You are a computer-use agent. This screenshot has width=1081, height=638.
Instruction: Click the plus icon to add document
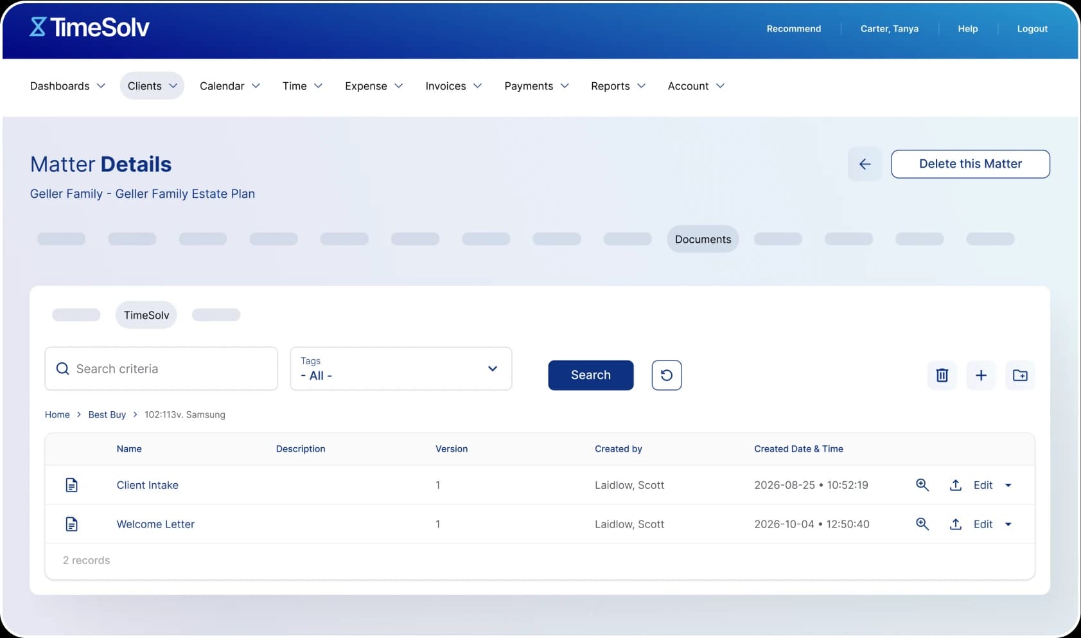pyautogui.click(x=981, y=375)
